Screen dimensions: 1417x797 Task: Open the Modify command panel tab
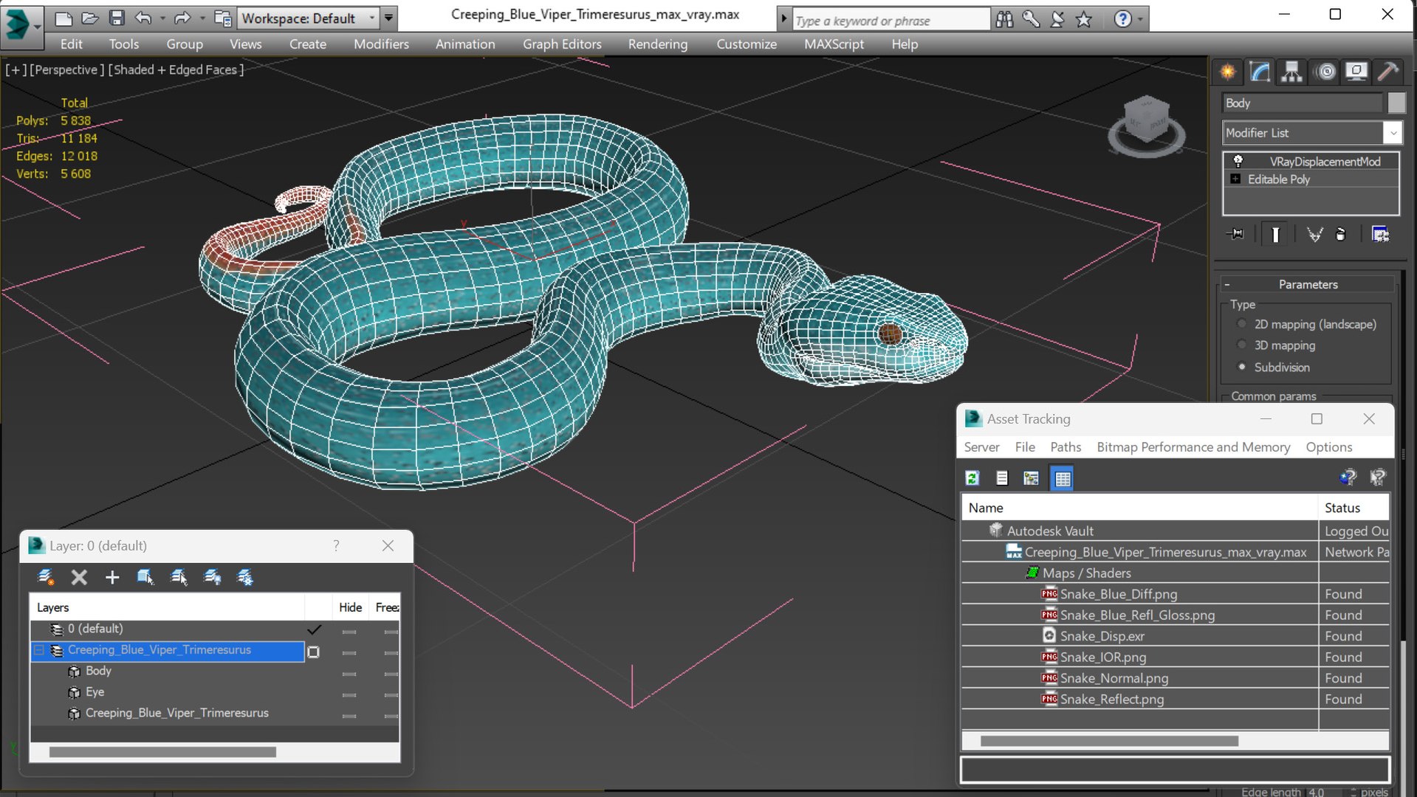[1260, 72]
